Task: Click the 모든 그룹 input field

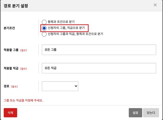Action: [x=99, y=49]
